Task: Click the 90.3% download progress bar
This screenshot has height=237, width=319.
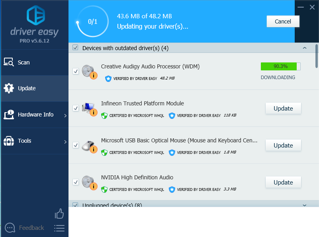Action: click(280, 66)
